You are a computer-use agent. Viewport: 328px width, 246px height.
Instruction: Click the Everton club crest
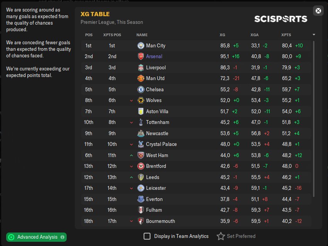pos(141,199)
